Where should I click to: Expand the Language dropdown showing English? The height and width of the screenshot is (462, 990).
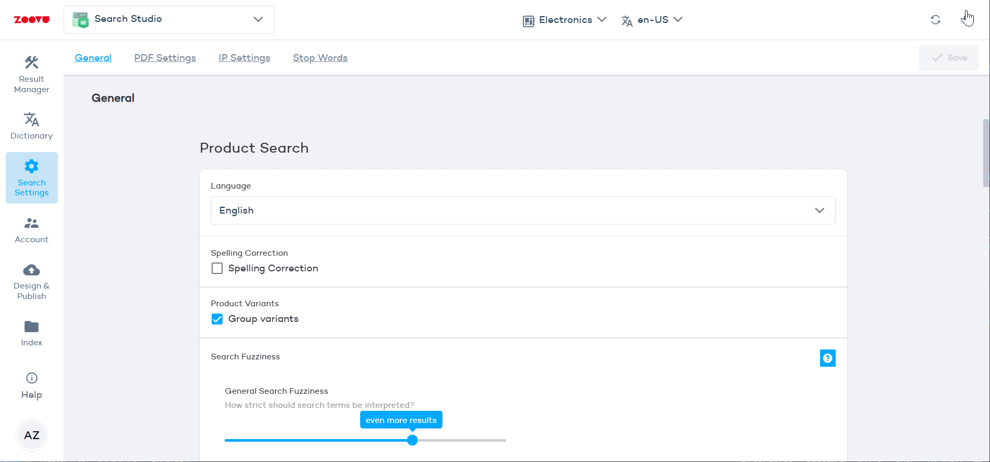tap(522, 210)
